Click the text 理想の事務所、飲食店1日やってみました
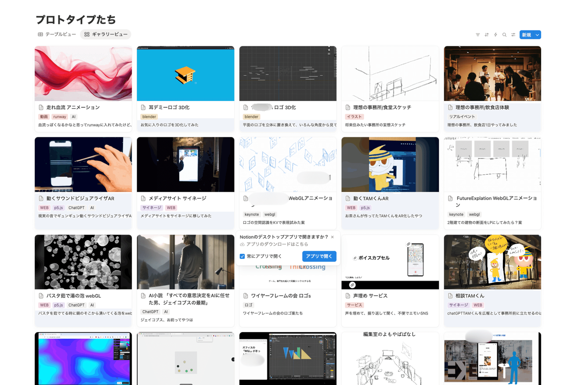This screenshot has width=576, height=385. click(482, 125)
